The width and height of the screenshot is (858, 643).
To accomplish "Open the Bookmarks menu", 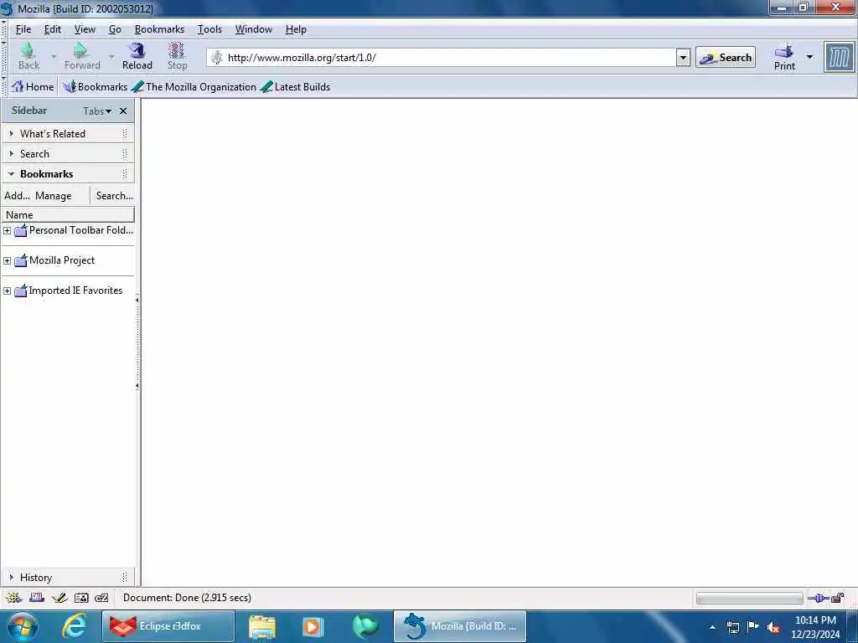I will pos(159,29).
